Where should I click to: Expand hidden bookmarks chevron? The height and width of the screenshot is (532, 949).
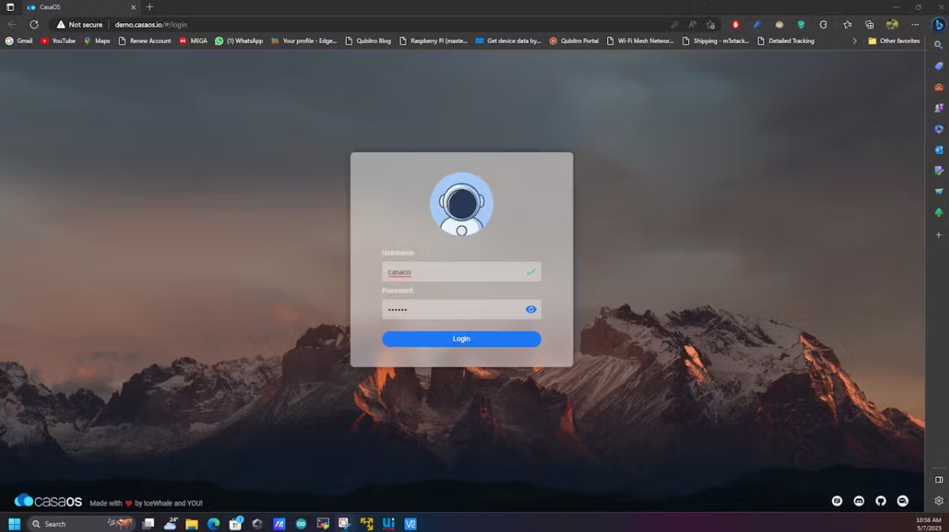854,41
